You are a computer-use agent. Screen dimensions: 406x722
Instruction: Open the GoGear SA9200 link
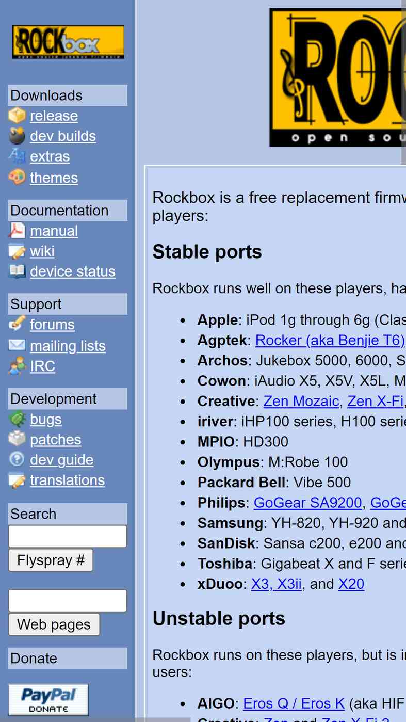pyautogui.click(x=307, y=502)
